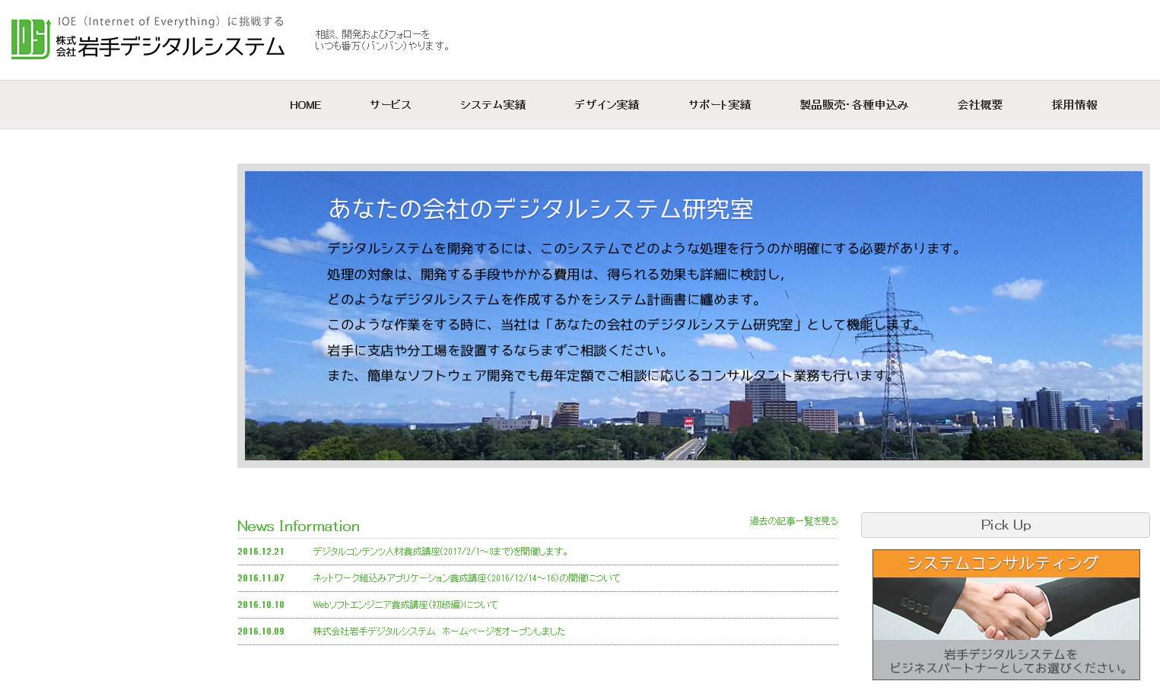The width and height of the screenshot is (1160, 700).
Task: Click the Pick Up header bar
Action: point(1005,525)
